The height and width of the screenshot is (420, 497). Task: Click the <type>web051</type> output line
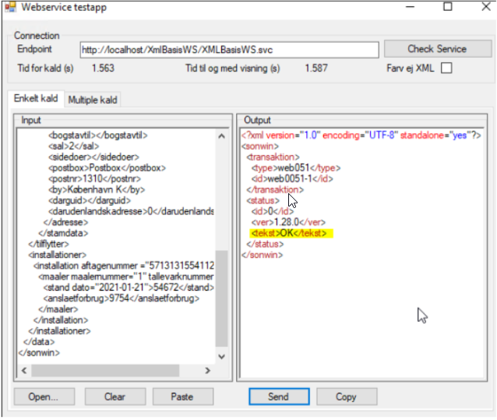point(296,168)
